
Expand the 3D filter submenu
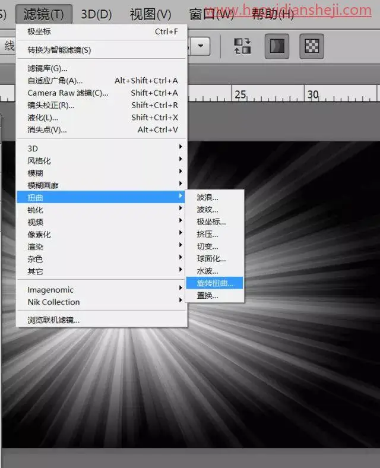coord(102,148)
